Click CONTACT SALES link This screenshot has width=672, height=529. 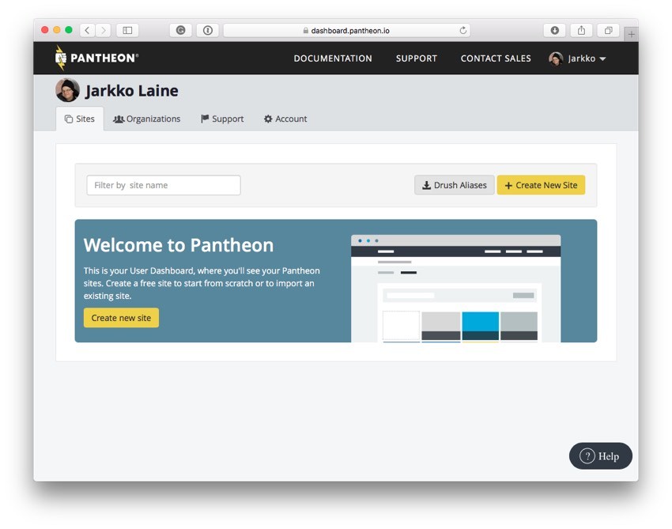496,59
